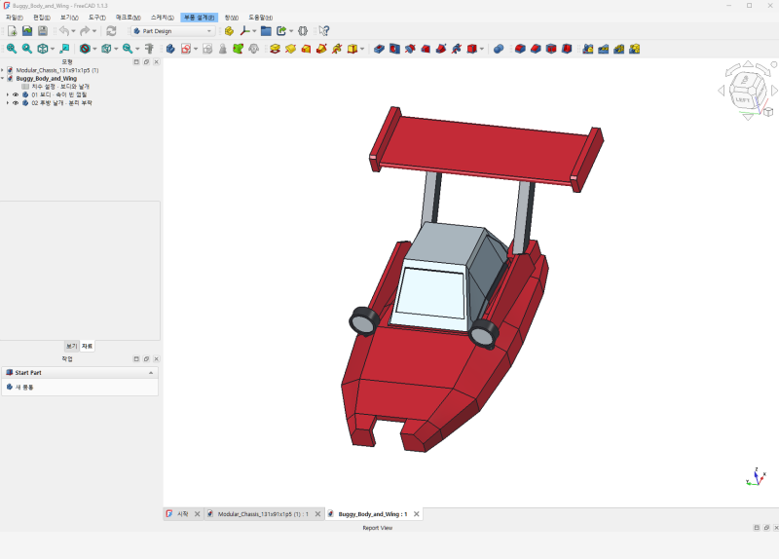Click the MultiTransform icon
This screenshot has height=559, width=779.
635,49
